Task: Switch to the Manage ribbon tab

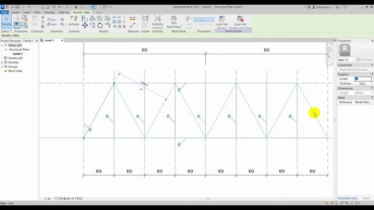Action: click(50, 12)
